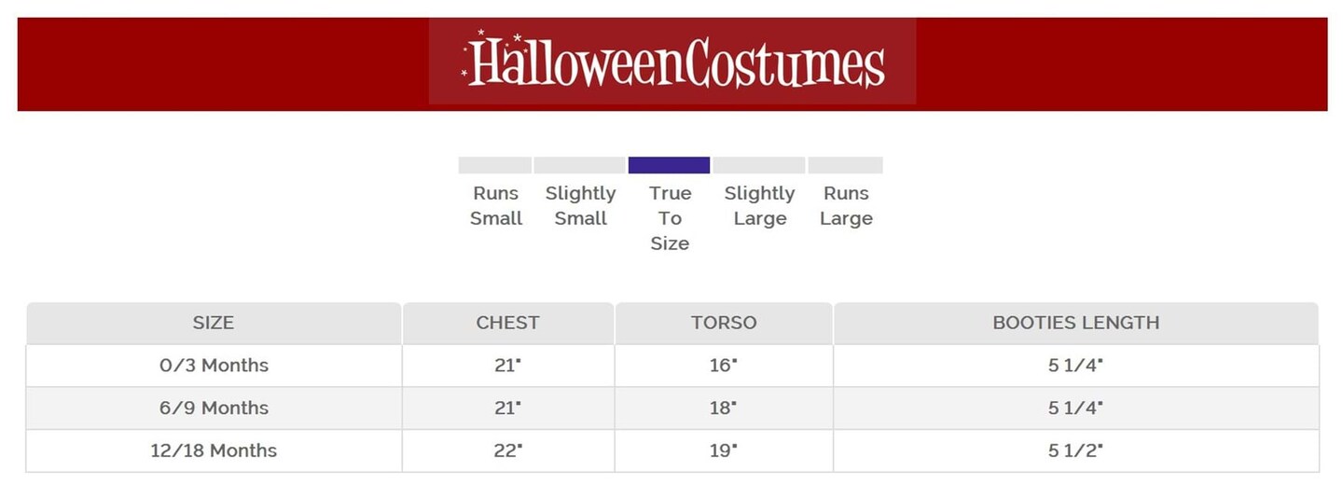Viewport: 1343px width, 498px height.
Task: Select the Slightly Small fit segment
Action: pos(579,165)
